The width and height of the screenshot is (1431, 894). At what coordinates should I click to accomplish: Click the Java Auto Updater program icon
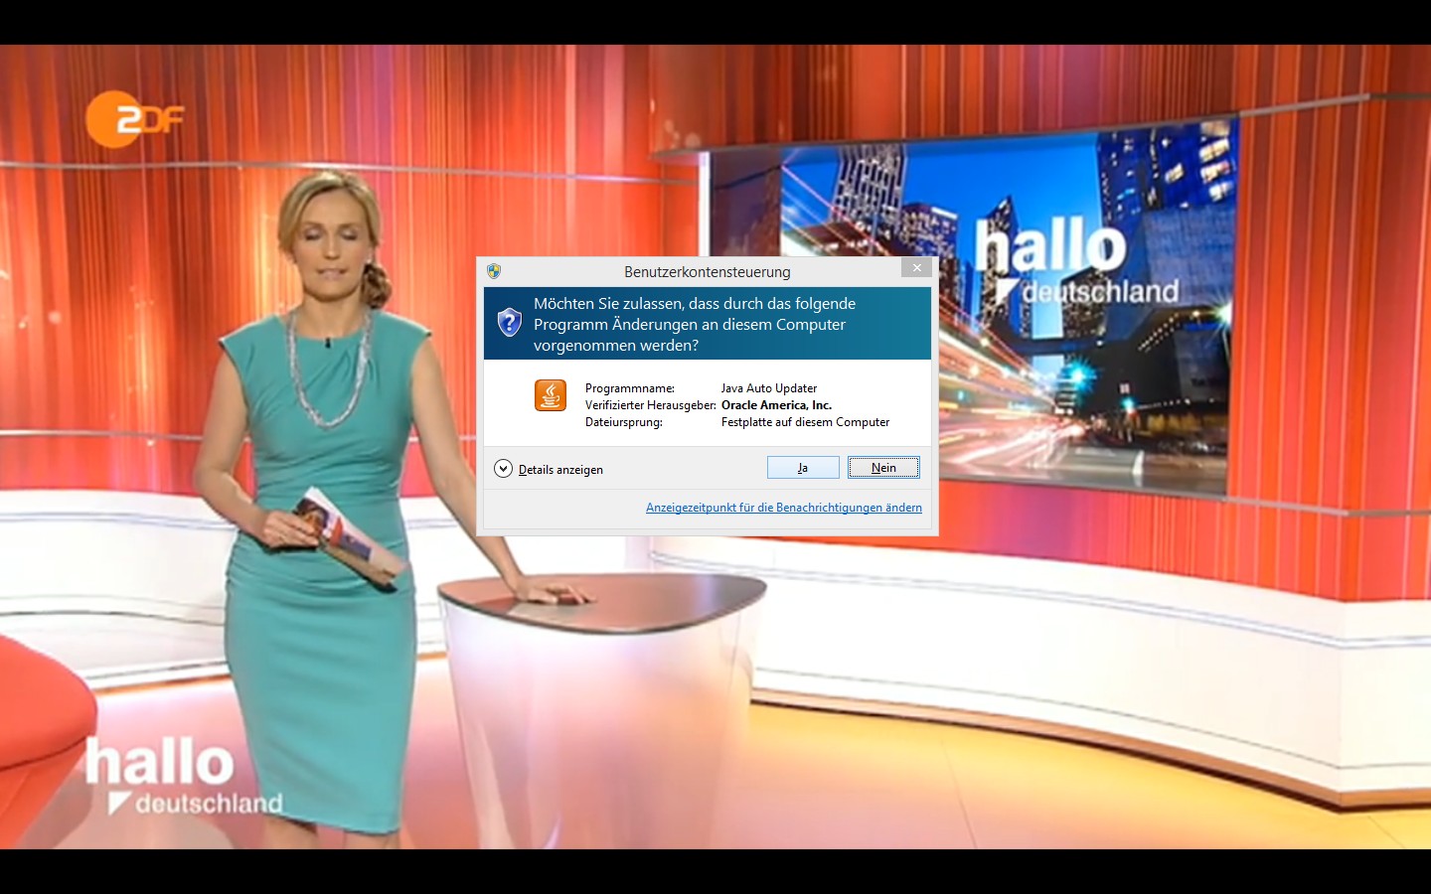click(551, 395)
